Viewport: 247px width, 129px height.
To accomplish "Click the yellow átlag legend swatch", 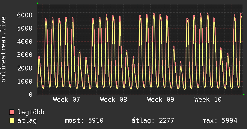I will point(12,121).
